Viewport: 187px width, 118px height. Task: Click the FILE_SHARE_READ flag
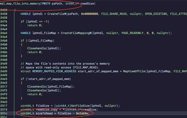(x=114, y=14)
